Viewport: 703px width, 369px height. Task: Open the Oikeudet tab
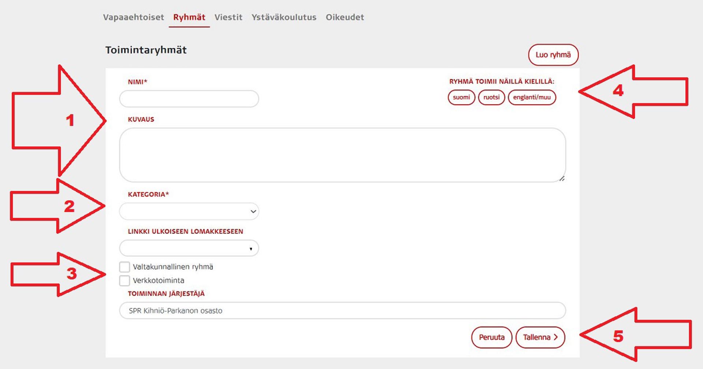pos(345,17)
